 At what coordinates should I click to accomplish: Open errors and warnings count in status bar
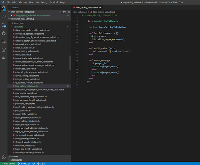click(x=41, y=164)
